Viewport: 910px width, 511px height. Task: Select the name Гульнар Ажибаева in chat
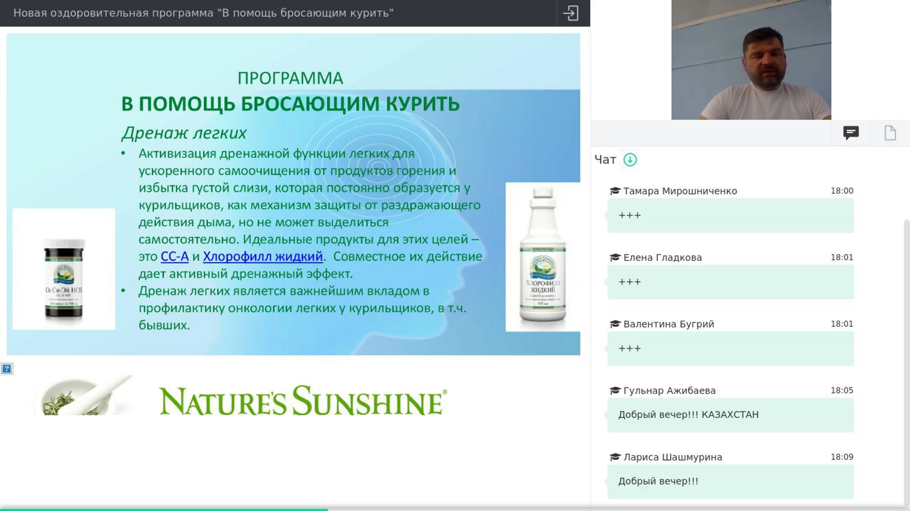[x=669, y=391]
